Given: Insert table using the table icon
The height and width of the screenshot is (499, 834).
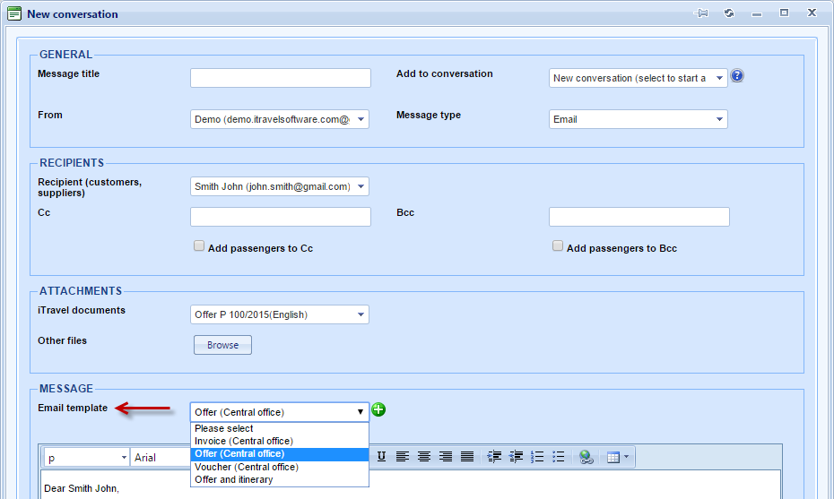Looking at the screenshot, I should (613, 457).
